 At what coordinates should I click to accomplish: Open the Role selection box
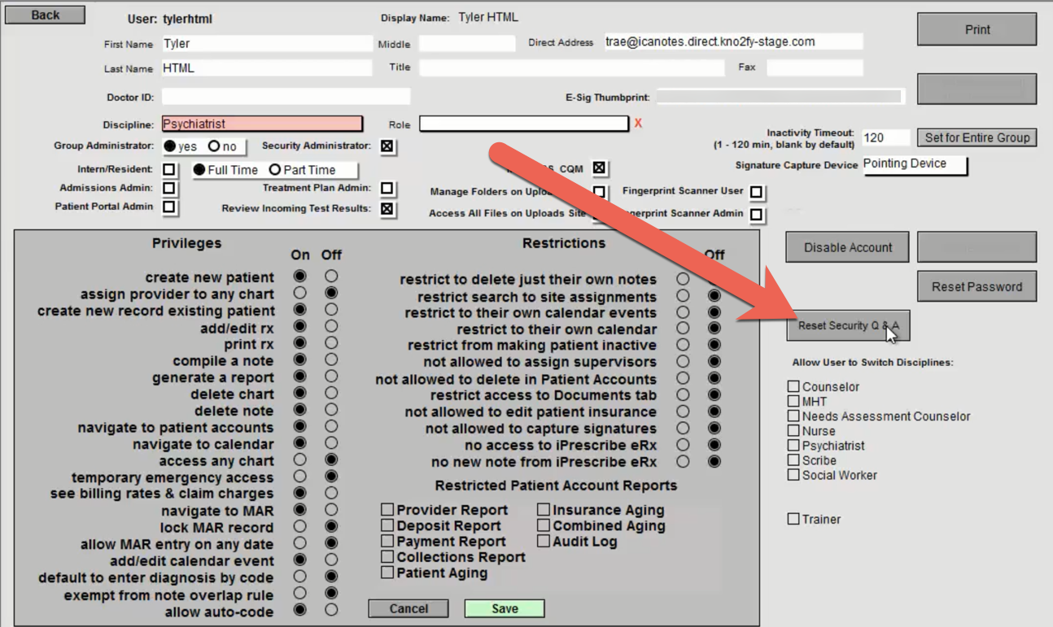523,124
